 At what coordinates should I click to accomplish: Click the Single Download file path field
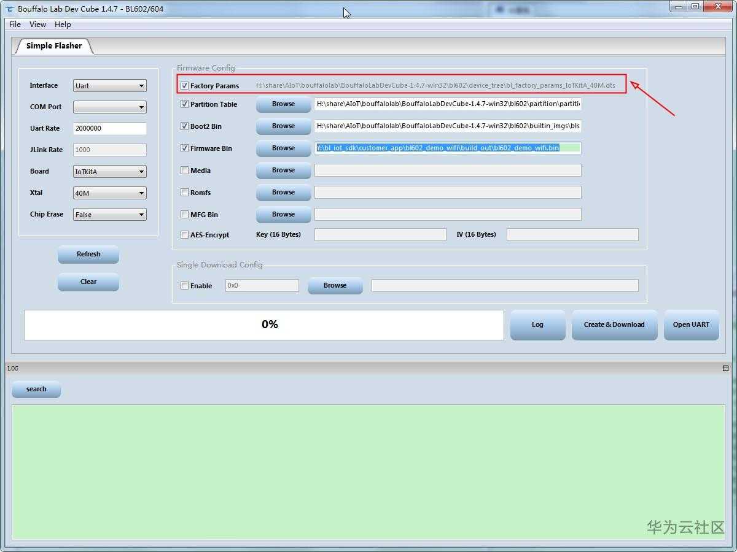pos(505,286)
